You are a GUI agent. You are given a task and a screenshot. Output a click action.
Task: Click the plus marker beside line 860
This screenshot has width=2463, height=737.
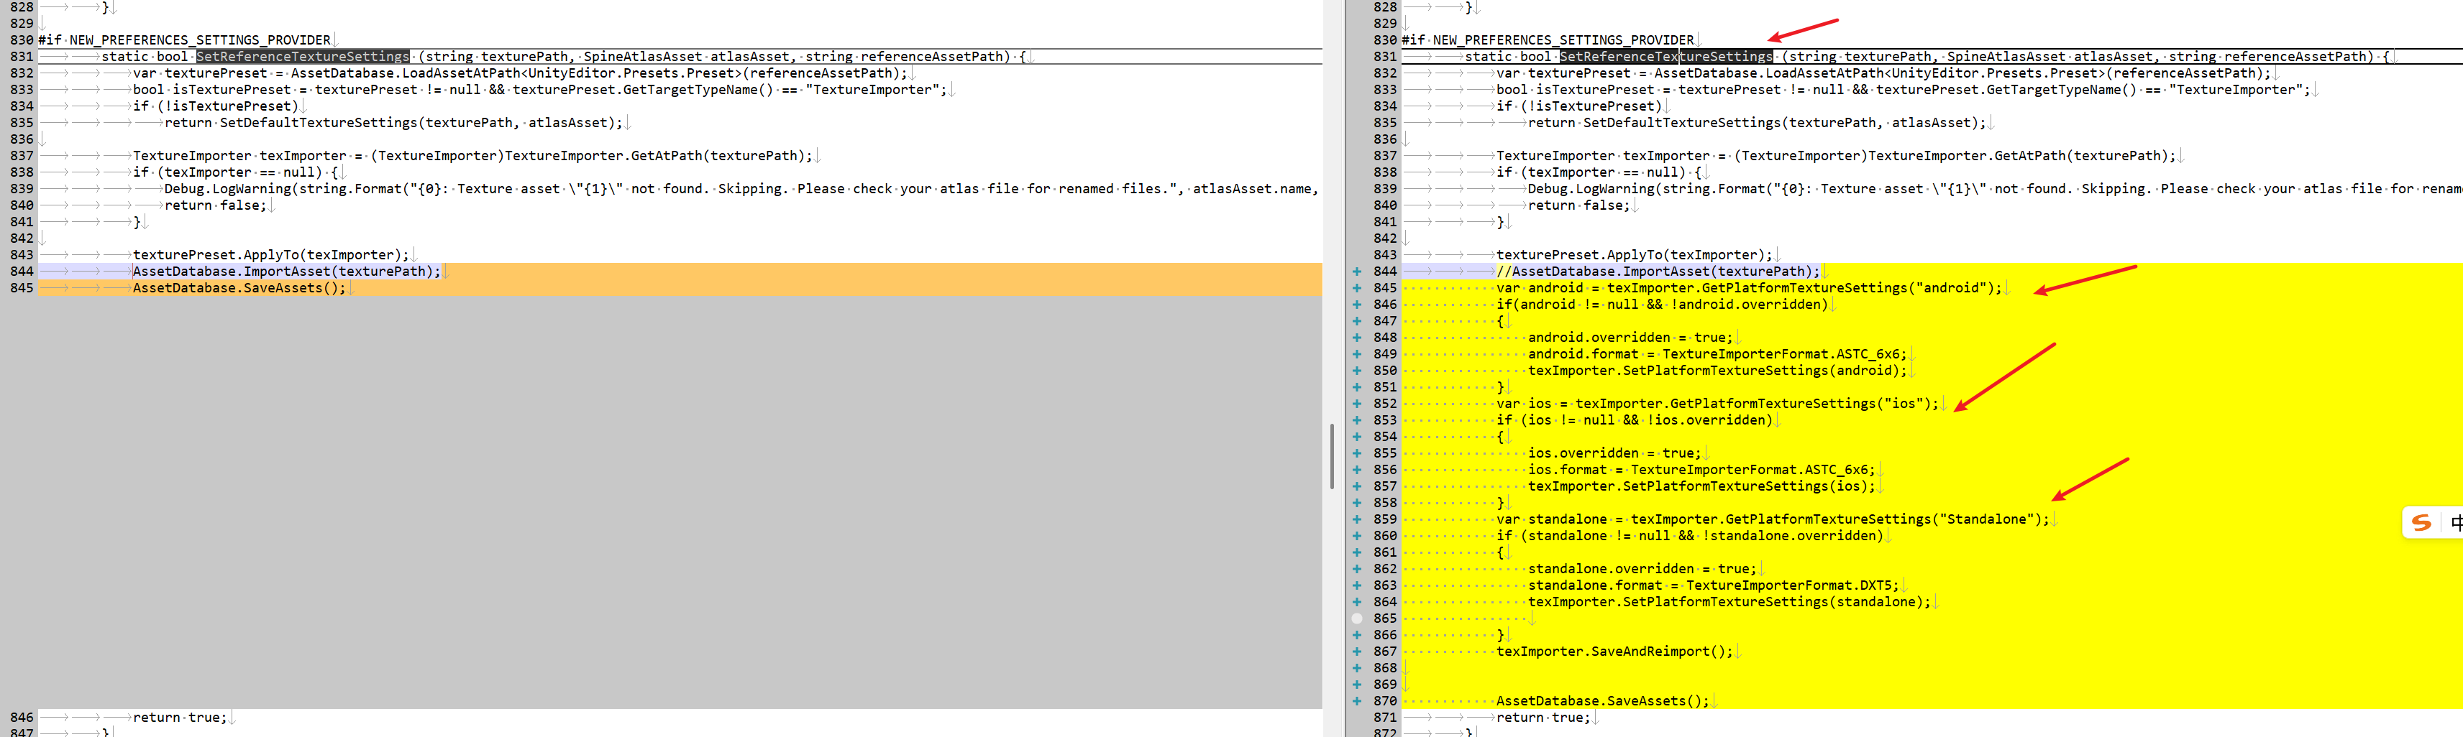point(1357,536)
